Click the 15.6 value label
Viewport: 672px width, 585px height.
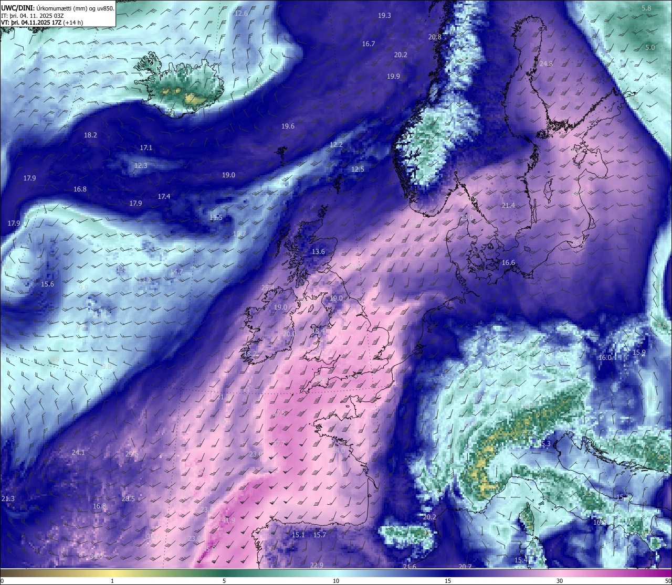[47, 284]
